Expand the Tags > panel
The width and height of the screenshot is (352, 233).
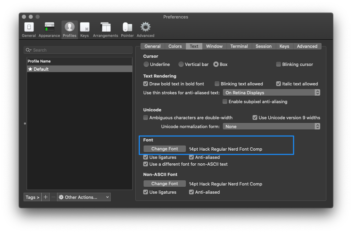[32, 197]
